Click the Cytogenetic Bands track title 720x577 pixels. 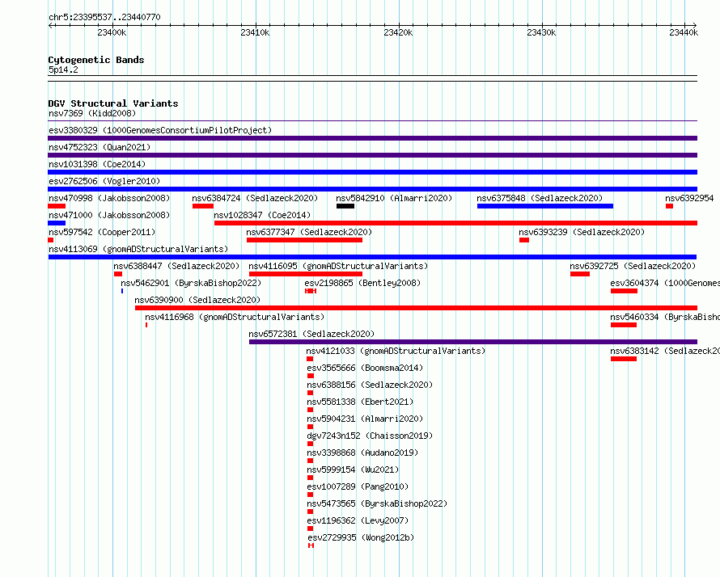[x=96, y=60]
